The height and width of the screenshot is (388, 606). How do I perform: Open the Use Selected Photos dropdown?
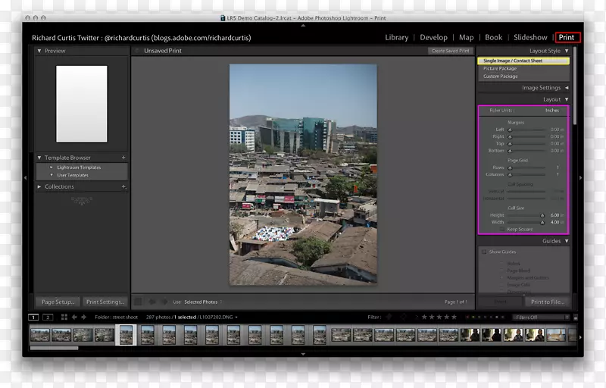(x=203, y=302)
